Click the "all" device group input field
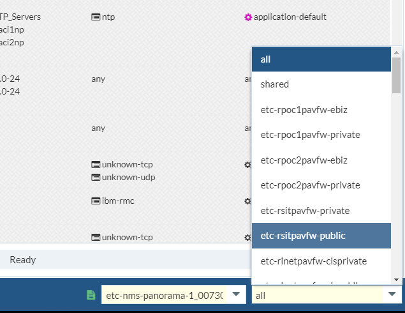 [316, 294]
